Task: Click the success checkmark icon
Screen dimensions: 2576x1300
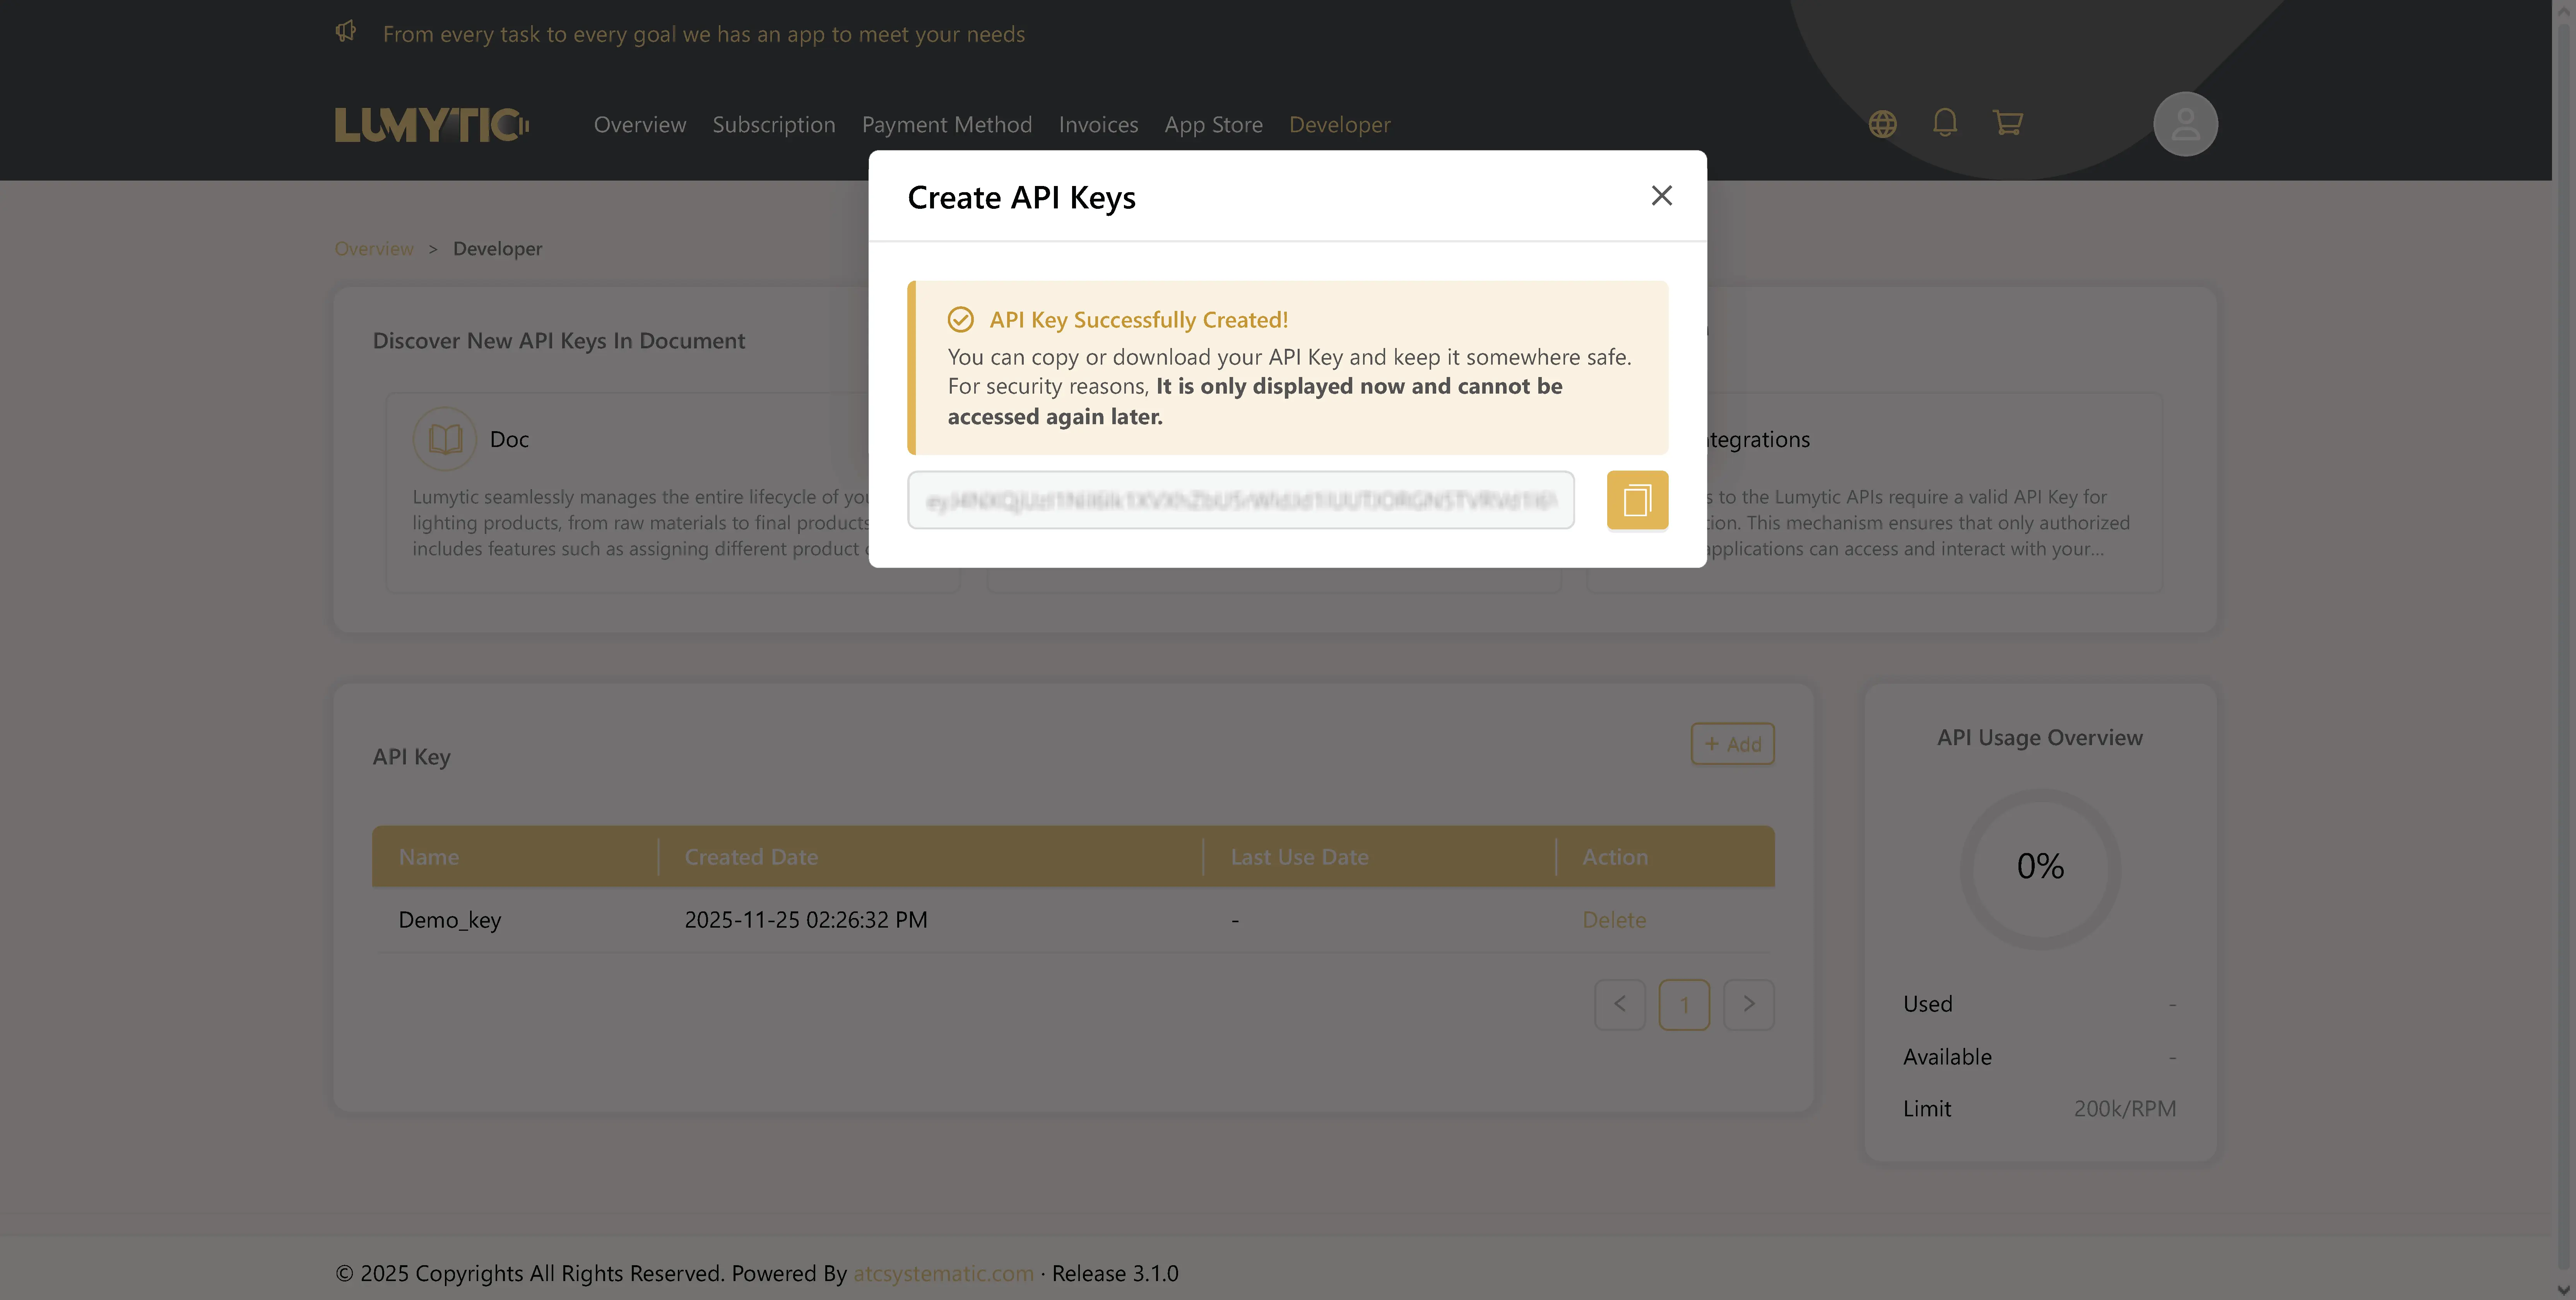Action: coord(961,320)
